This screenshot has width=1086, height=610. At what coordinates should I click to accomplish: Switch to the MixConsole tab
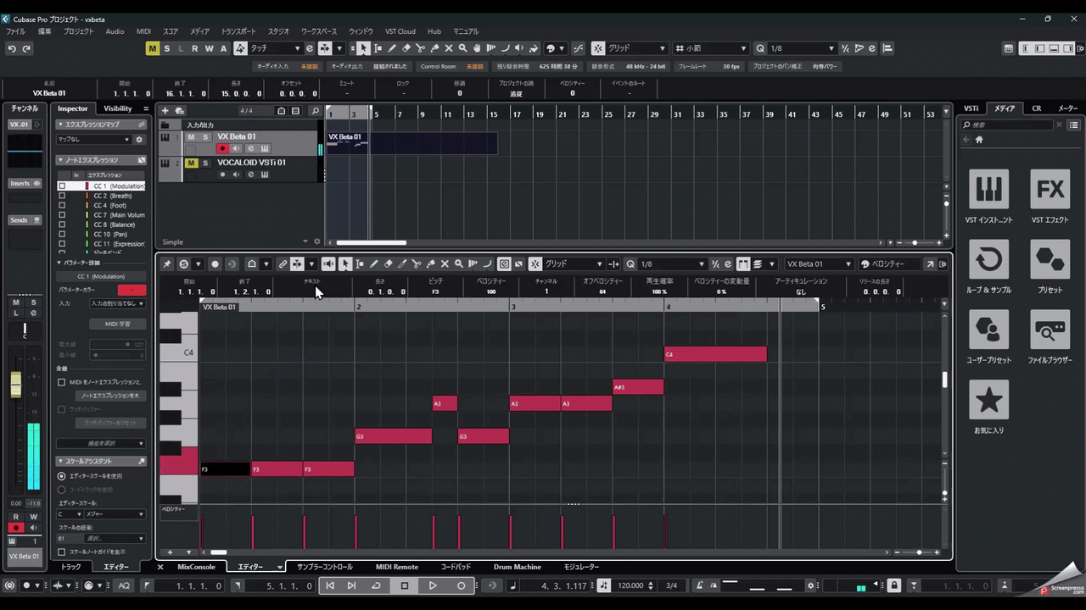(x=196, y=567)
